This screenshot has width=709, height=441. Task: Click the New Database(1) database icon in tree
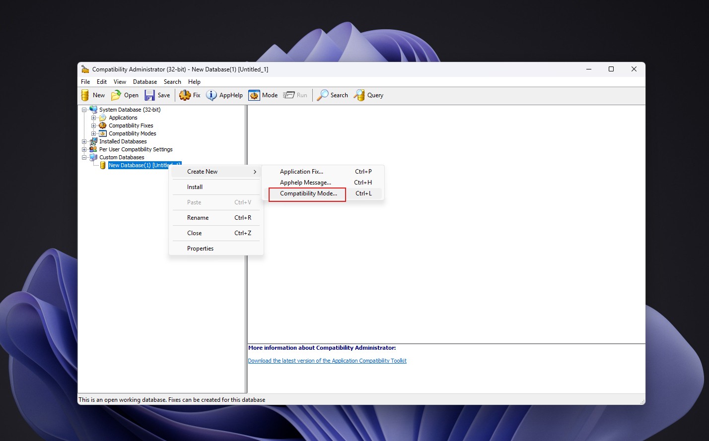coord(103,165)
